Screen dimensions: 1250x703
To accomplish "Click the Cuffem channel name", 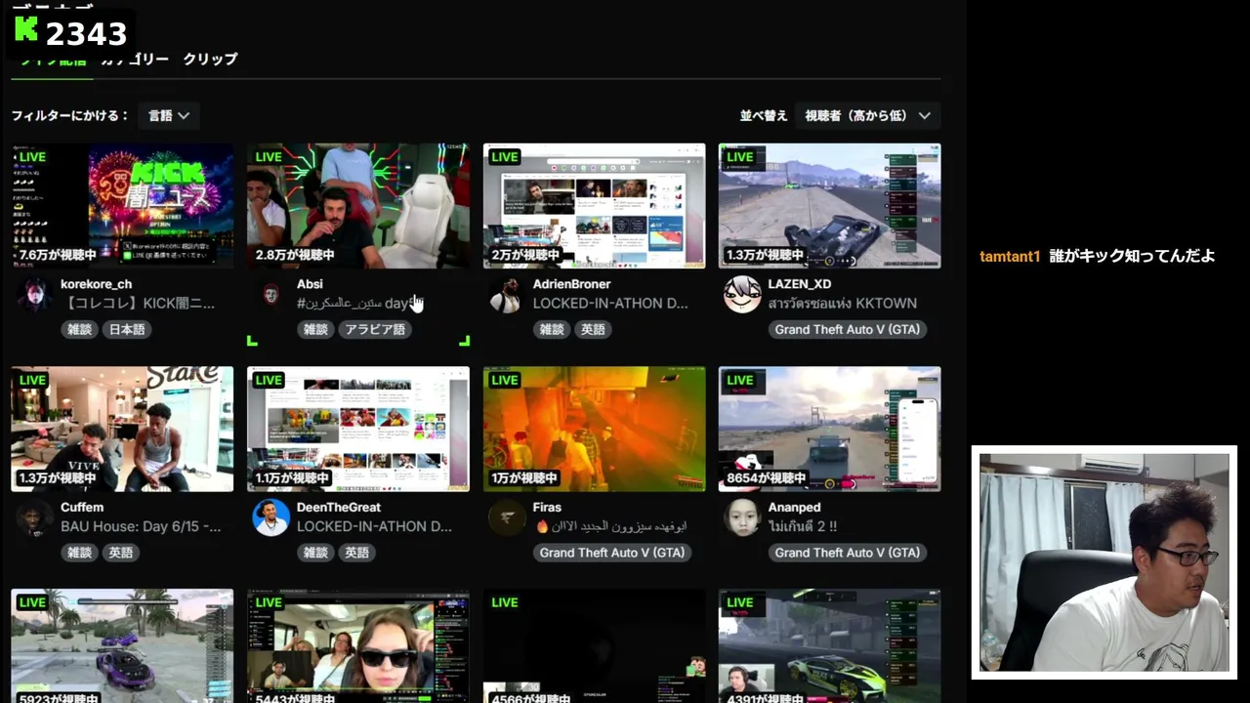I will pos(82,508).
